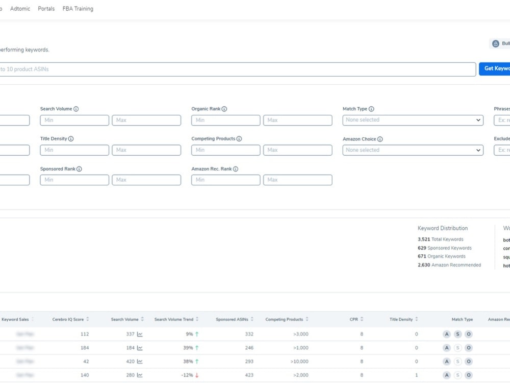Open Adtomic in the top navigation
Image resolution: width=510 pixels, height=383 pixels.
tap(20, 9)
